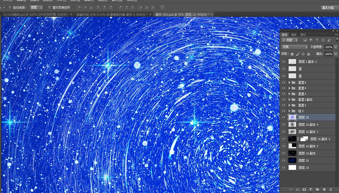Open the auto-select 图层 dropdown
The height and width of the screenshot is (193, 339).
[x=36, y=8]
